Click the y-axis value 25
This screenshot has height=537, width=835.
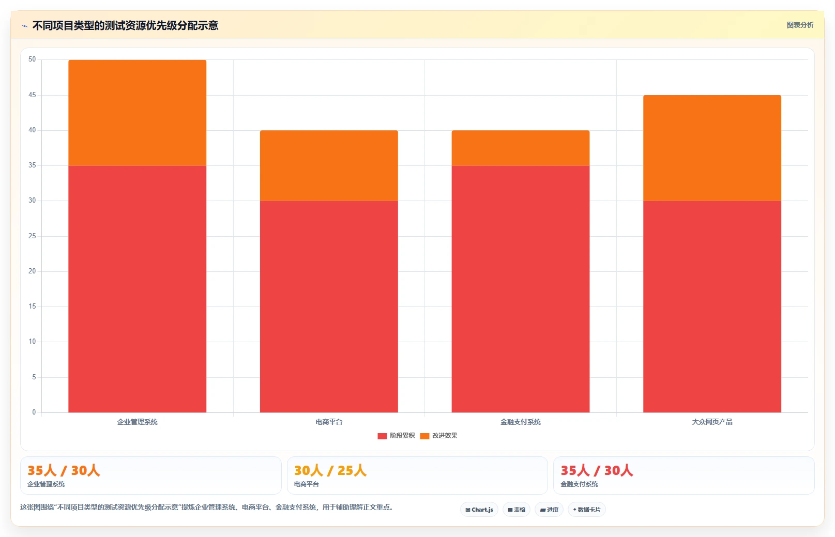tap(32, 236)
